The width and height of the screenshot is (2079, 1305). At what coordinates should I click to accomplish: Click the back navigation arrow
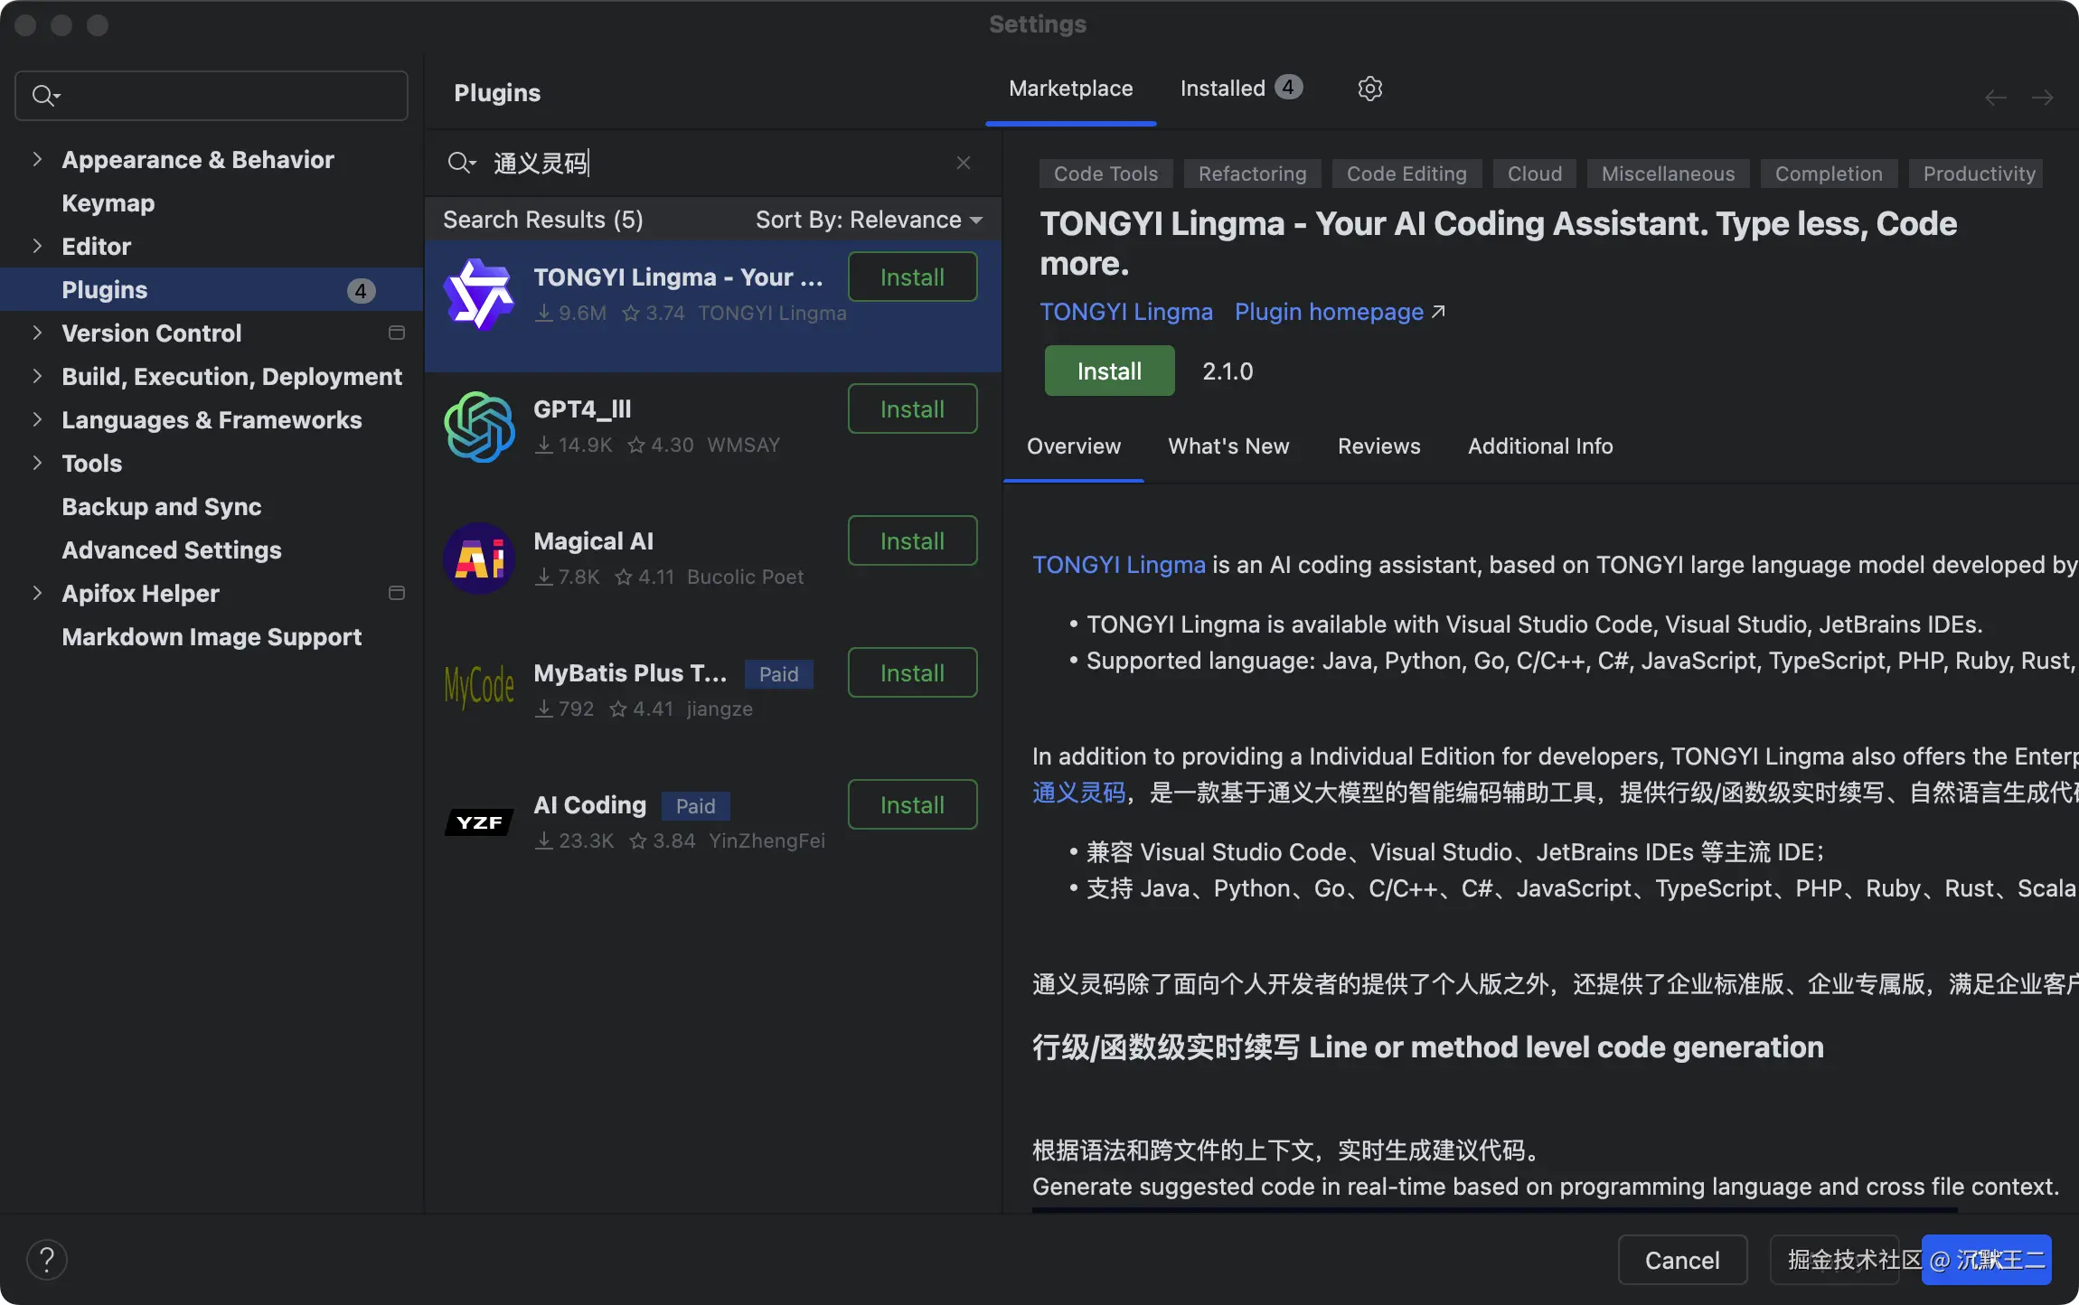point(1995,98)
